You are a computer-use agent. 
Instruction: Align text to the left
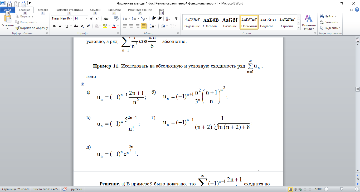coord(125,26)
